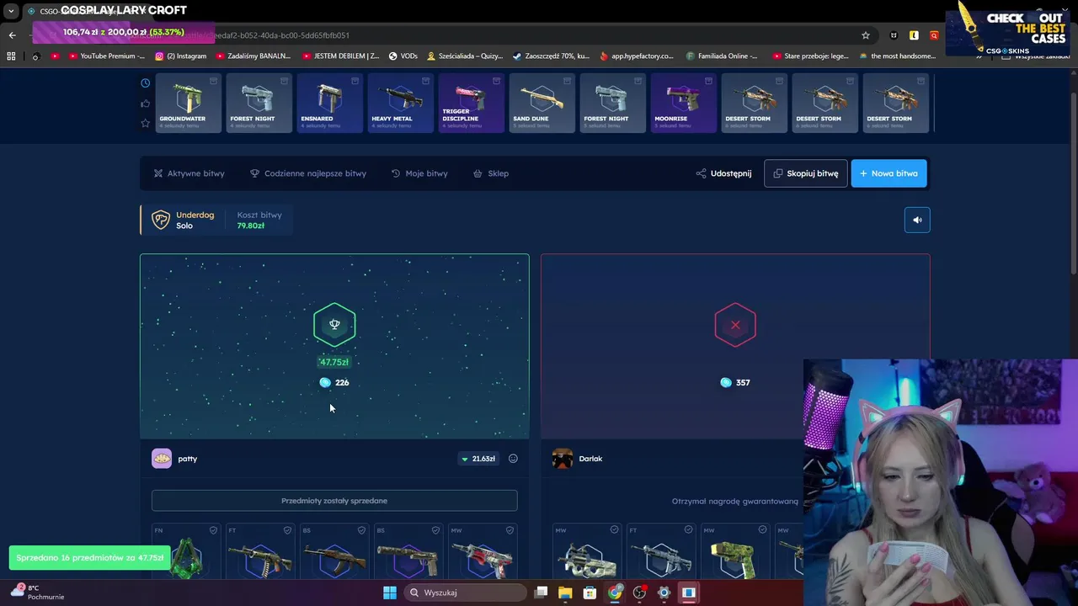The image size is (1078, 606).
Task: Go back with the browser back arrow
Action: [x=12, y=35]
